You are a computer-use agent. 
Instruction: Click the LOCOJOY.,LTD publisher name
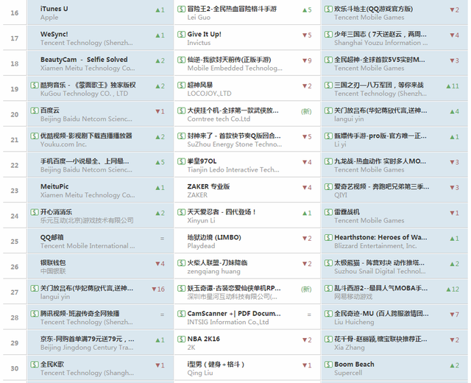[209, 94]
